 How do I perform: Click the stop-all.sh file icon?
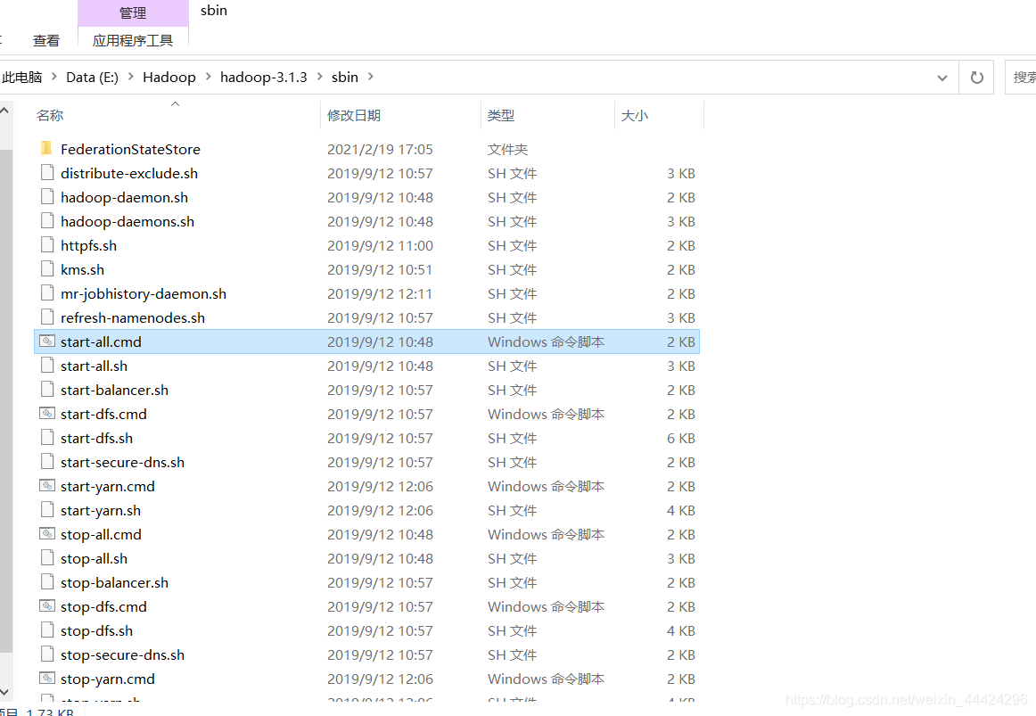(x=47, y=559)
